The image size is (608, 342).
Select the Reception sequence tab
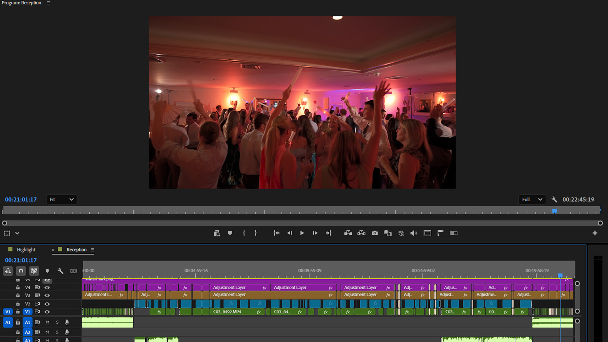pos(76,250)
